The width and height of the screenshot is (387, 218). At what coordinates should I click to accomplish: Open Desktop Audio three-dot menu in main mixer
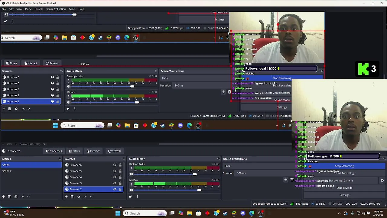pyautogui.click(x=131, y=169)
